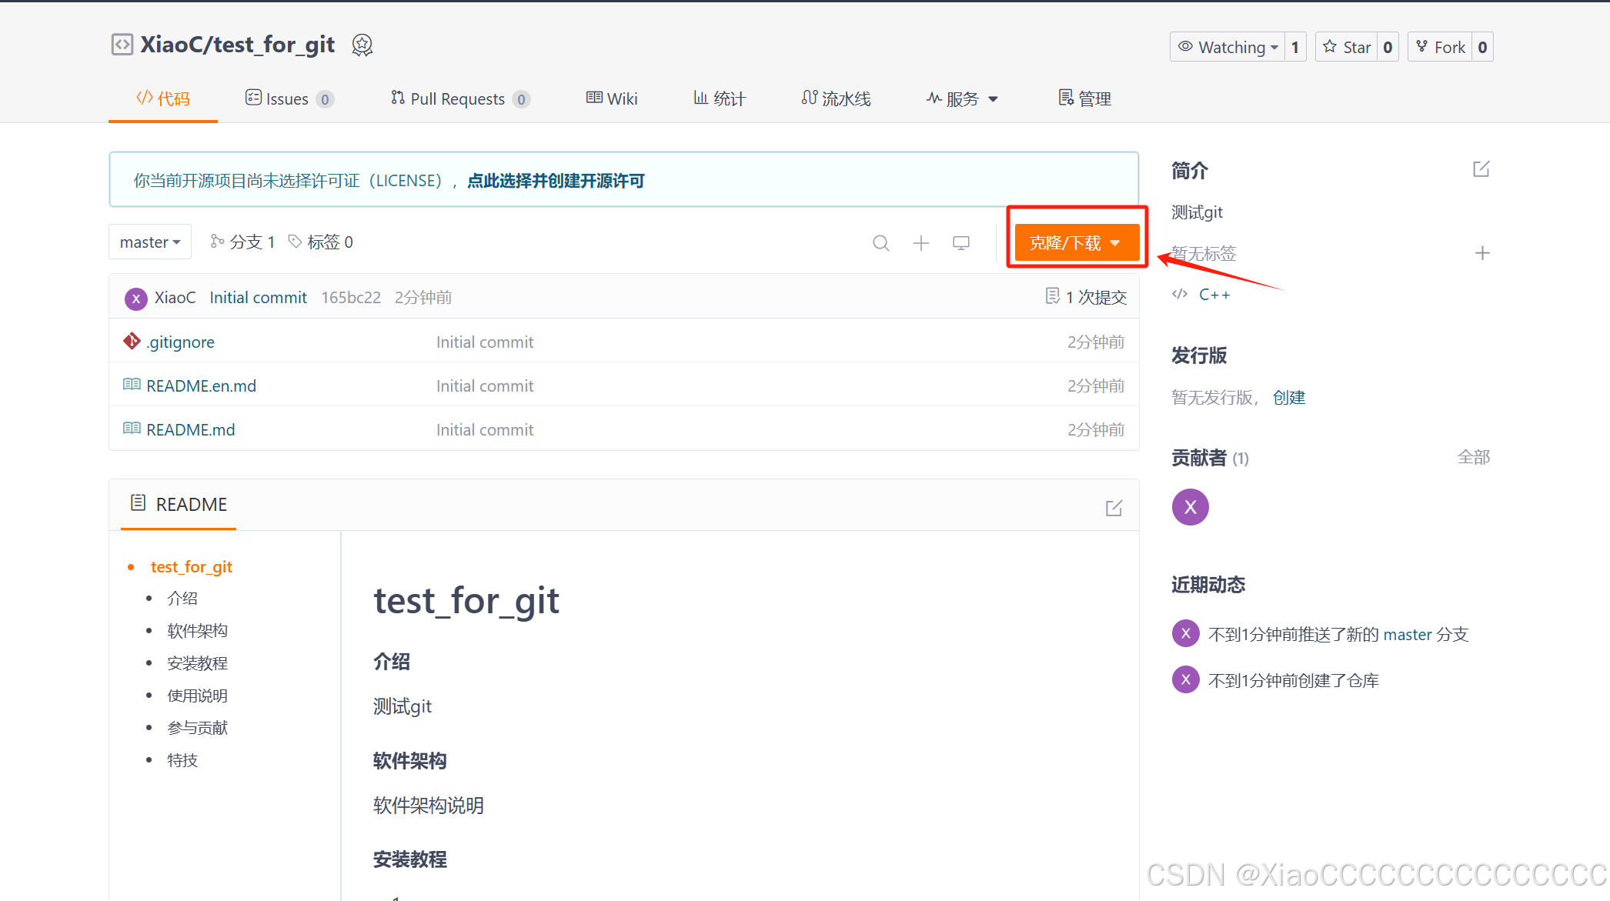Click the repository code icon beside XiaoC/test_for_git
Screen dimensions: 1610x901
pyautogui.click(x=122, y=45)
